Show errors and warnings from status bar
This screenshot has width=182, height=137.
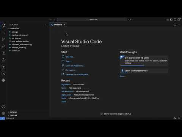point(10,118)
